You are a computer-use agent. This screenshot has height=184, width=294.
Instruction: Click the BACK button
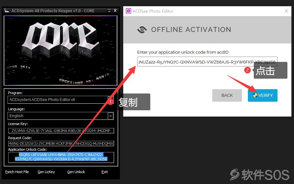point(227,95)
